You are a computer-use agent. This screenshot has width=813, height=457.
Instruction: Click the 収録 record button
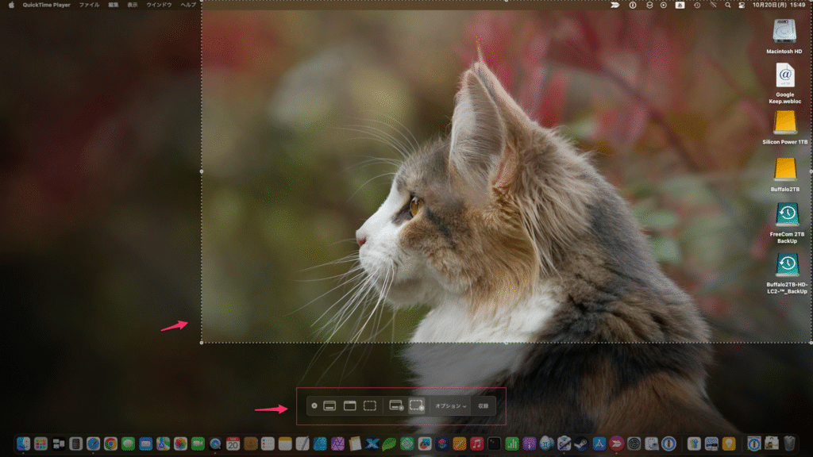pyautogui.click(x=483, y=405)
